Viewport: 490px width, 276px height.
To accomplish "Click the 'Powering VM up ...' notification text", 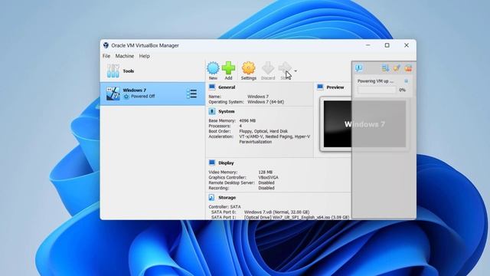I will point(376,81).
